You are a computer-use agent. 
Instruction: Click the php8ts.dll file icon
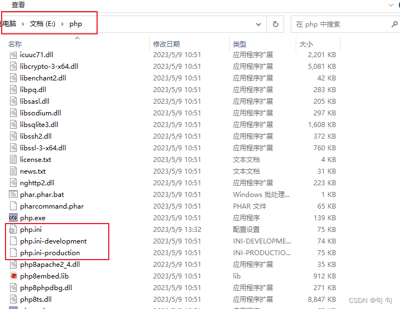click(x=13, y=300)
